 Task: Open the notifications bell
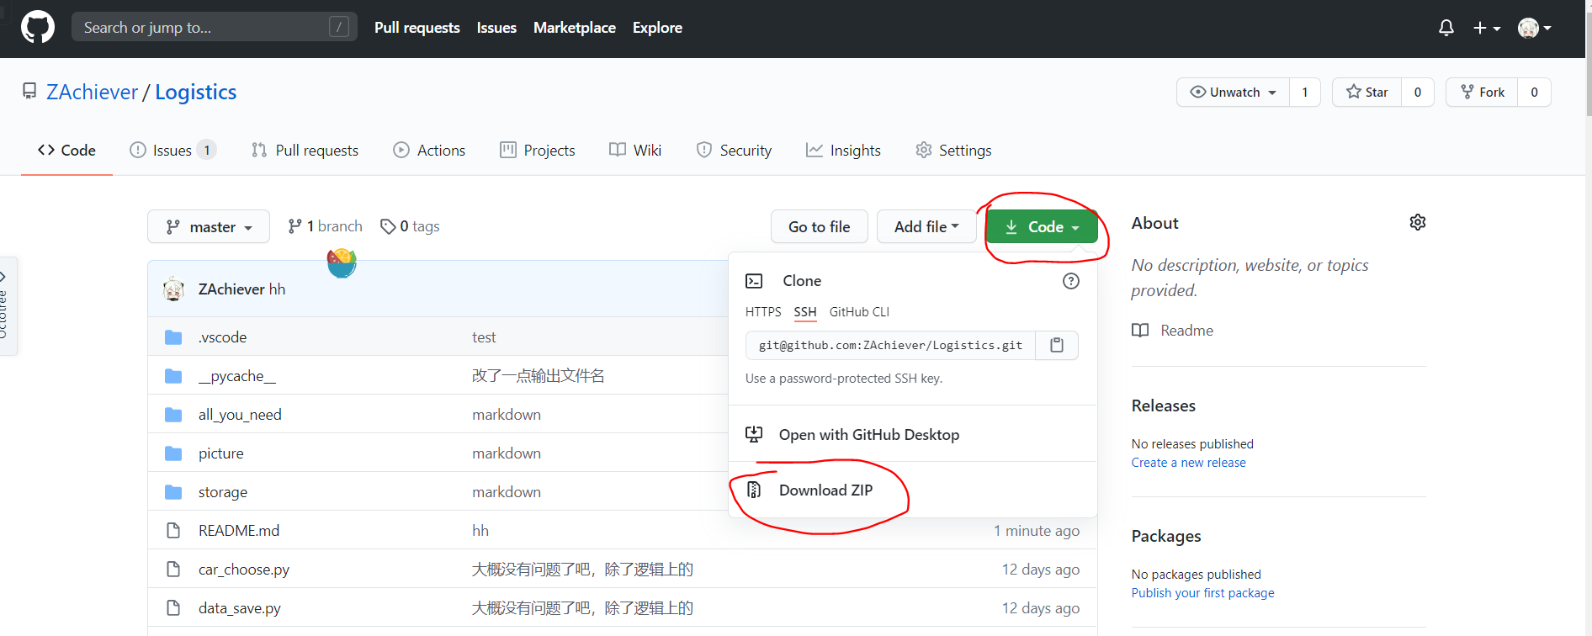tap(1446, 28)
